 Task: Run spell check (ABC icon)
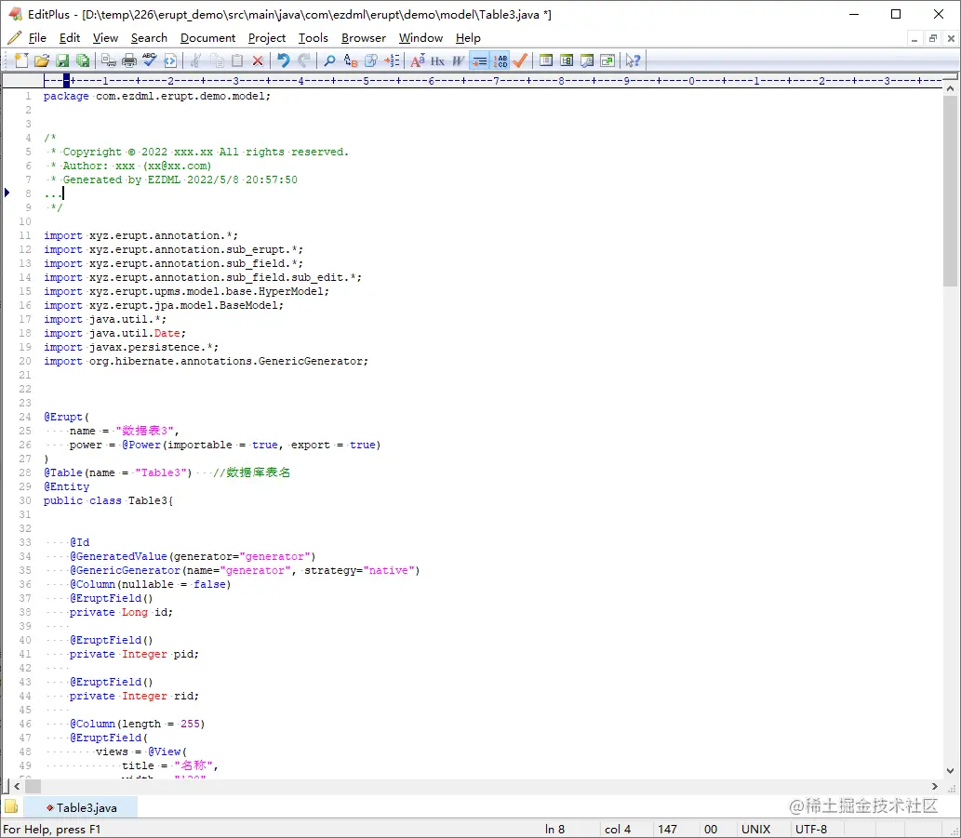click(x=150, y=60)
